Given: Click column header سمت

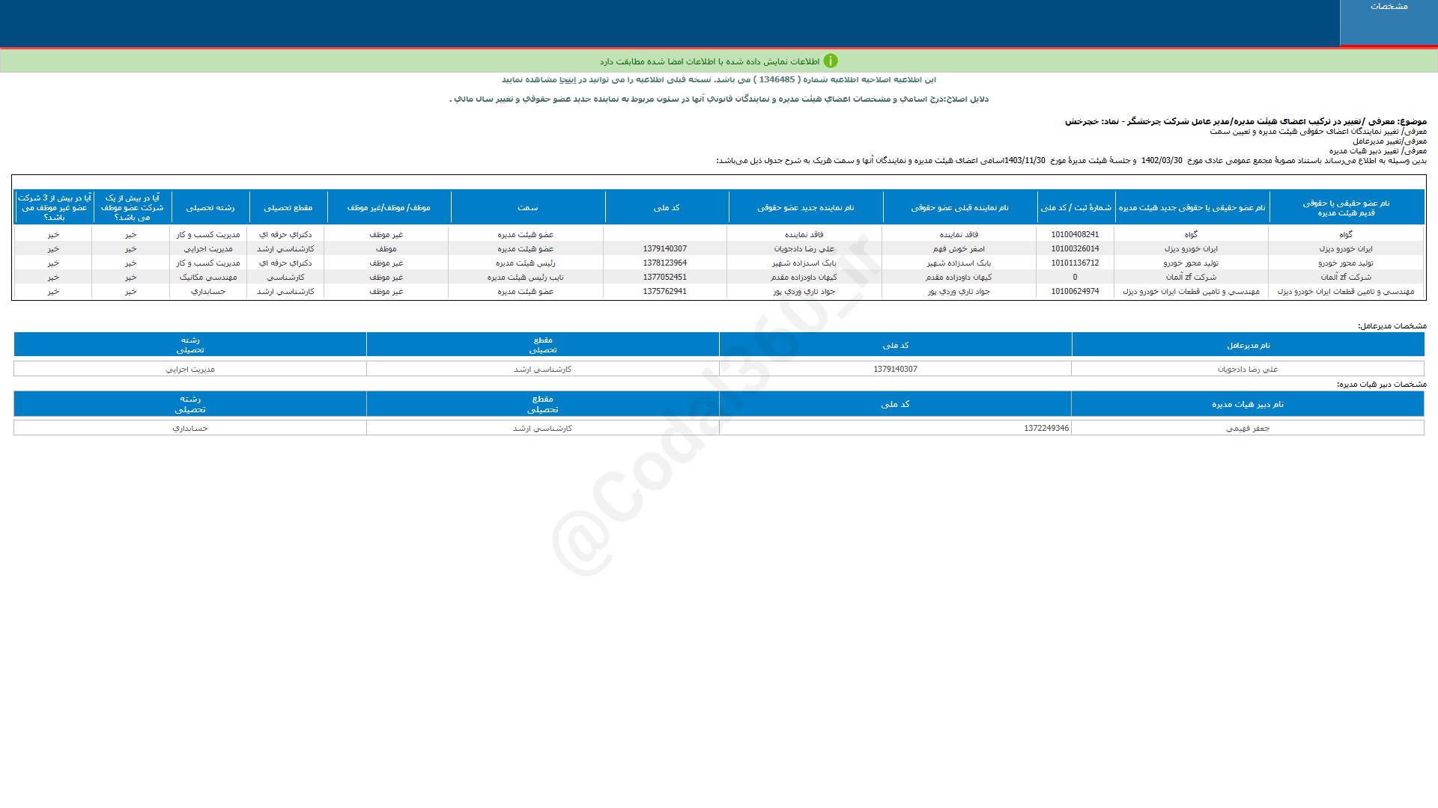Looking at the screenshot, I should point(528,207).
